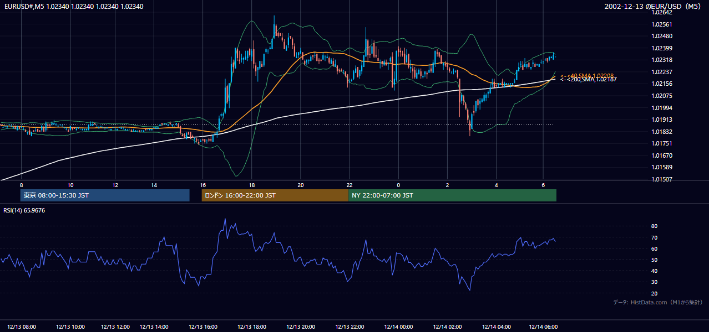Click the HistData.com data source credit

click(657, 303)
